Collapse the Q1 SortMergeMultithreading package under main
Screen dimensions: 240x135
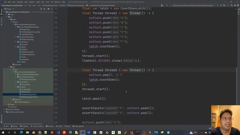tap(16, 27)
